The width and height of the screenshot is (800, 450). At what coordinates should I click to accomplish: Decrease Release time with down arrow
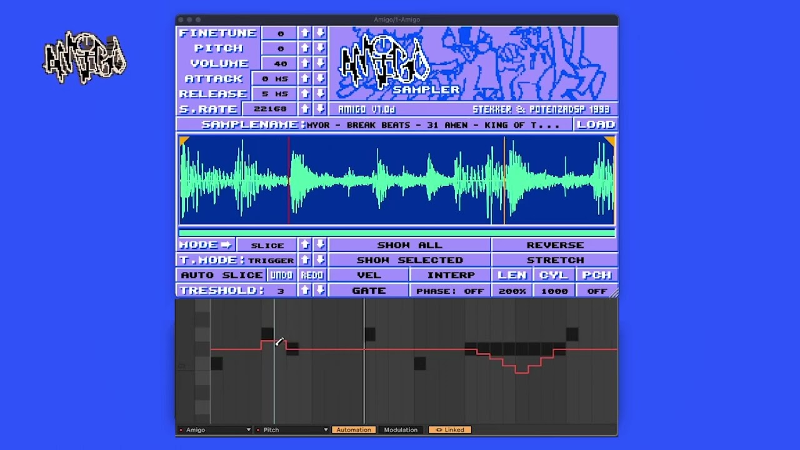click(320, 93)
